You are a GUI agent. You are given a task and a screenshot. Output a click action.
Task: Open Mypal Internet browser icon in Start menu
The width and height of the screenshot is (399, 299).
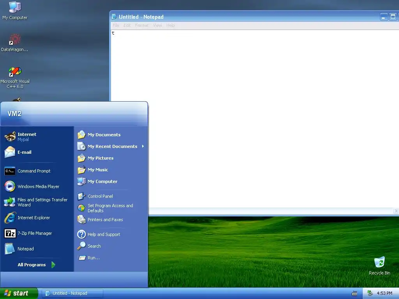pyautogui.click(x=10, y=137)
